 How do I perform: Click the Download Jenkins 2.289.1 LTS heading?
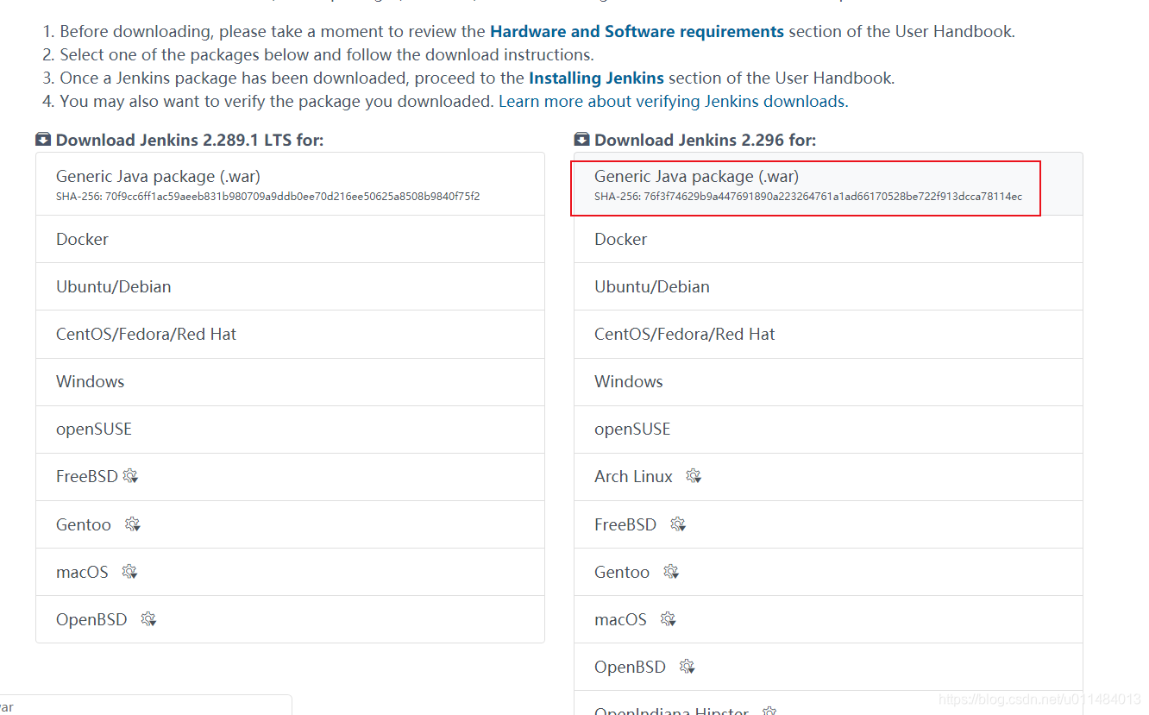[190, 140]
